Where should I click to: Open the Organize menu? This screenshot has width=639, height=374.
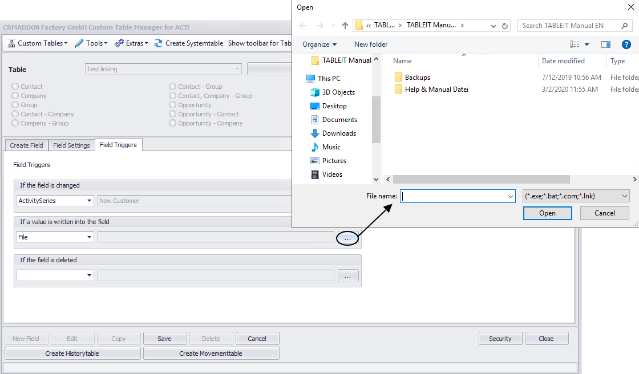[x=318, y=44]
